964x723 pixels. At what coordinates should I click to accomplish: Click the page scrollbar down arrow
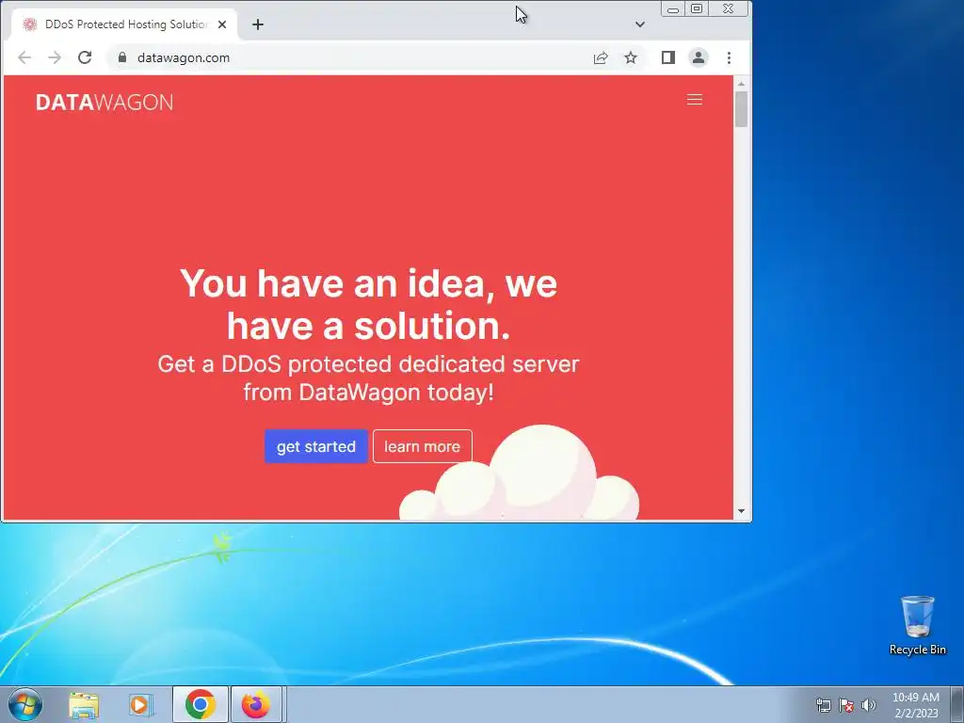(742, 511)
